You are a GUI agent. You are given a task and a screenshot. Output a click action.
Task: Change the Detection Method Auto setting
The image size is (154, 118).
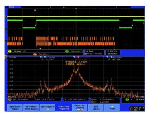[80, 108]
